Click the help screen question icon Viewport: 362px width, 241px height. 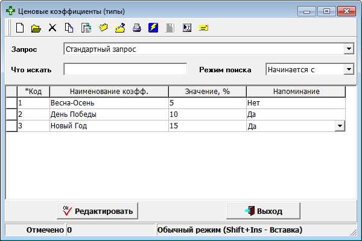pos(187,28)
